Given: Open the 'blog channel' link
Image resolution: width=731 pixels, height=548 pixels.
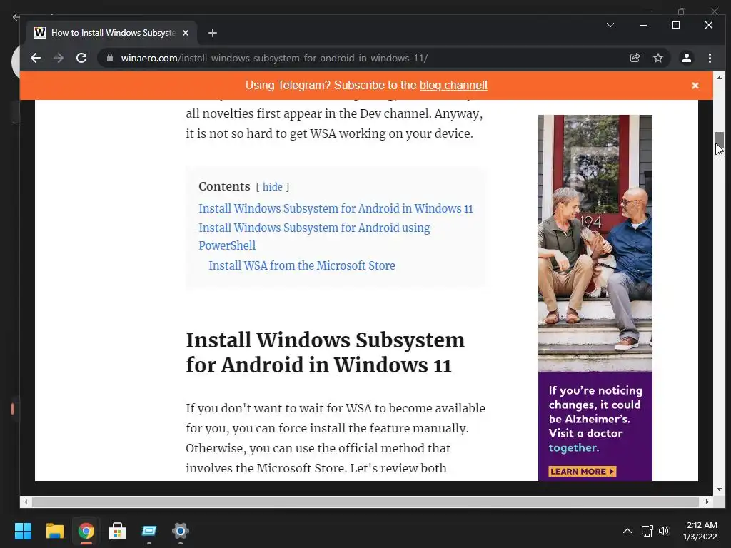Looking at the screenshot, I should tap(453, 86).
